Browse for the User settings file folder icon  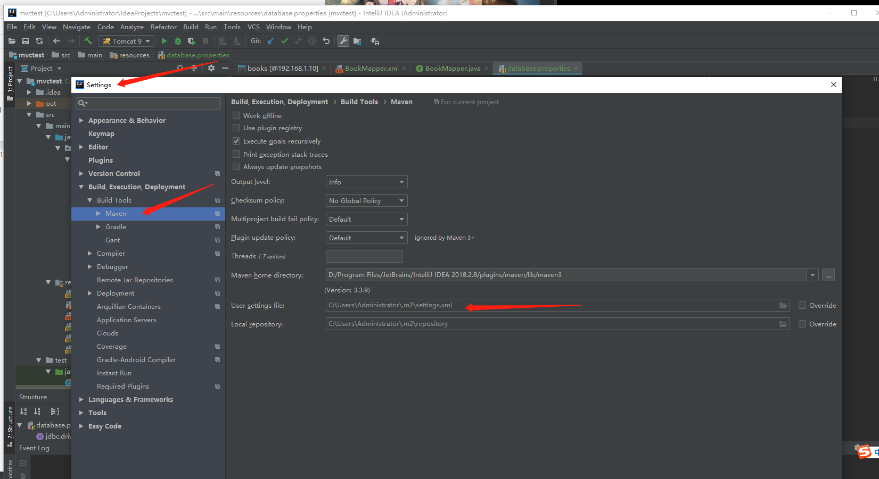pyautogui.click(x=783, y=305)
